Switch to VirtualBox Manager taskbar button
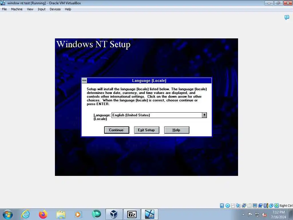 click(x=114, y=214)
